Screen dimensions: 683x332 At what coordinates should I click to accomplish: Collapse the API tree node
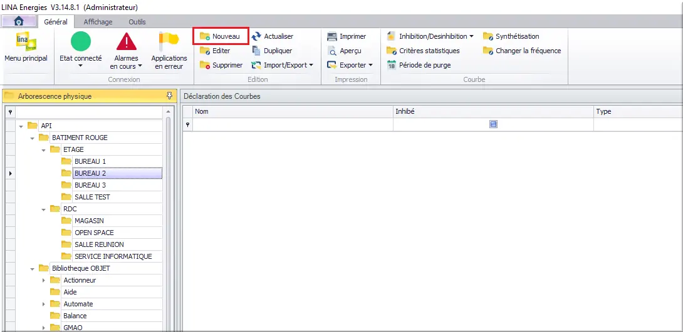coord(21,126)
